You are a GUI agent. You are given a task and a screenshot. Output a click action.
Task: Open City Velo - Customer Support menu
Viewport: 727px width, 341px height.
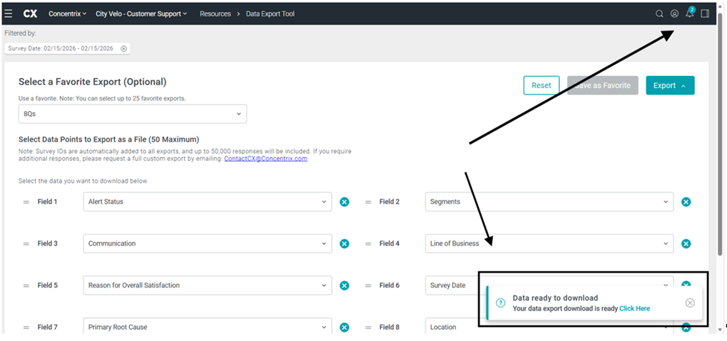(141, 13)
